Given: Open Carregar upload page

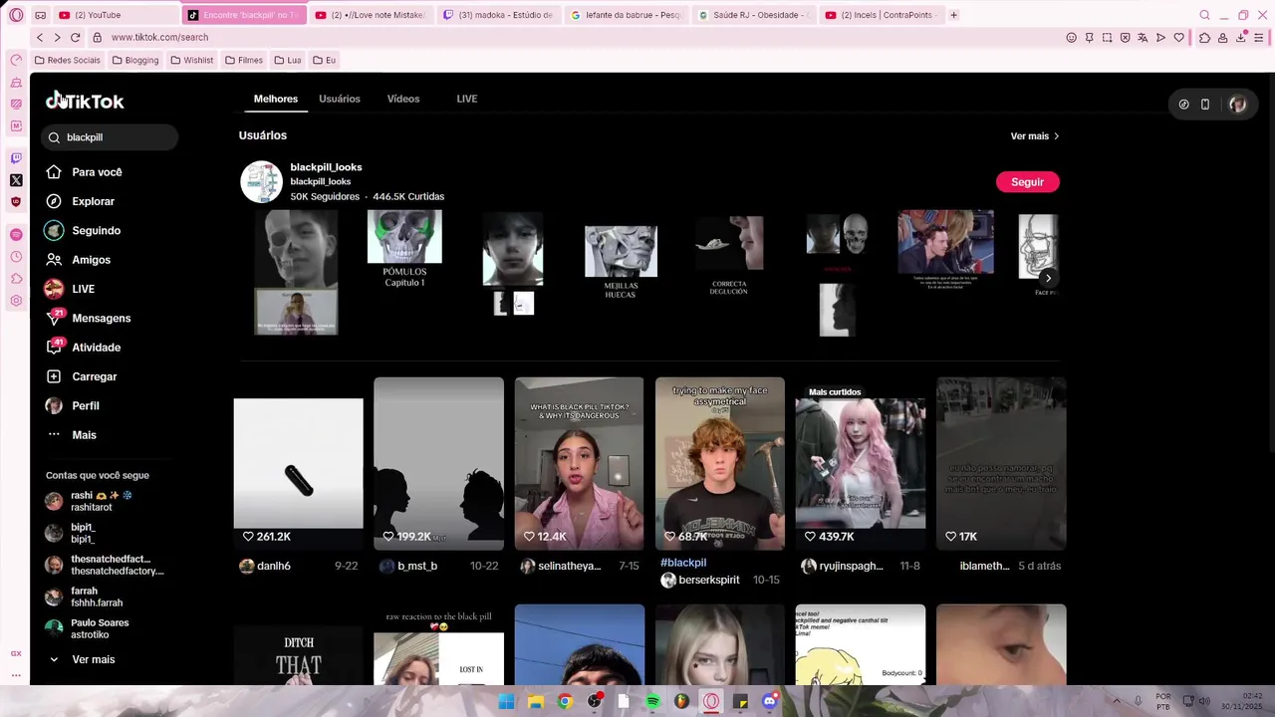Looking at the screenshot, I should coord(82,376).
